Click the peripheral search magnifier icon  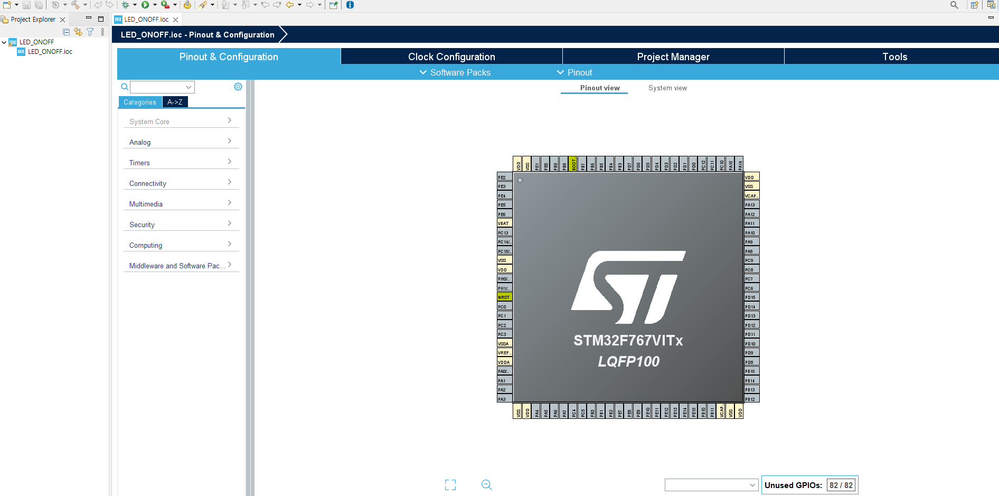tap(125, 87)
